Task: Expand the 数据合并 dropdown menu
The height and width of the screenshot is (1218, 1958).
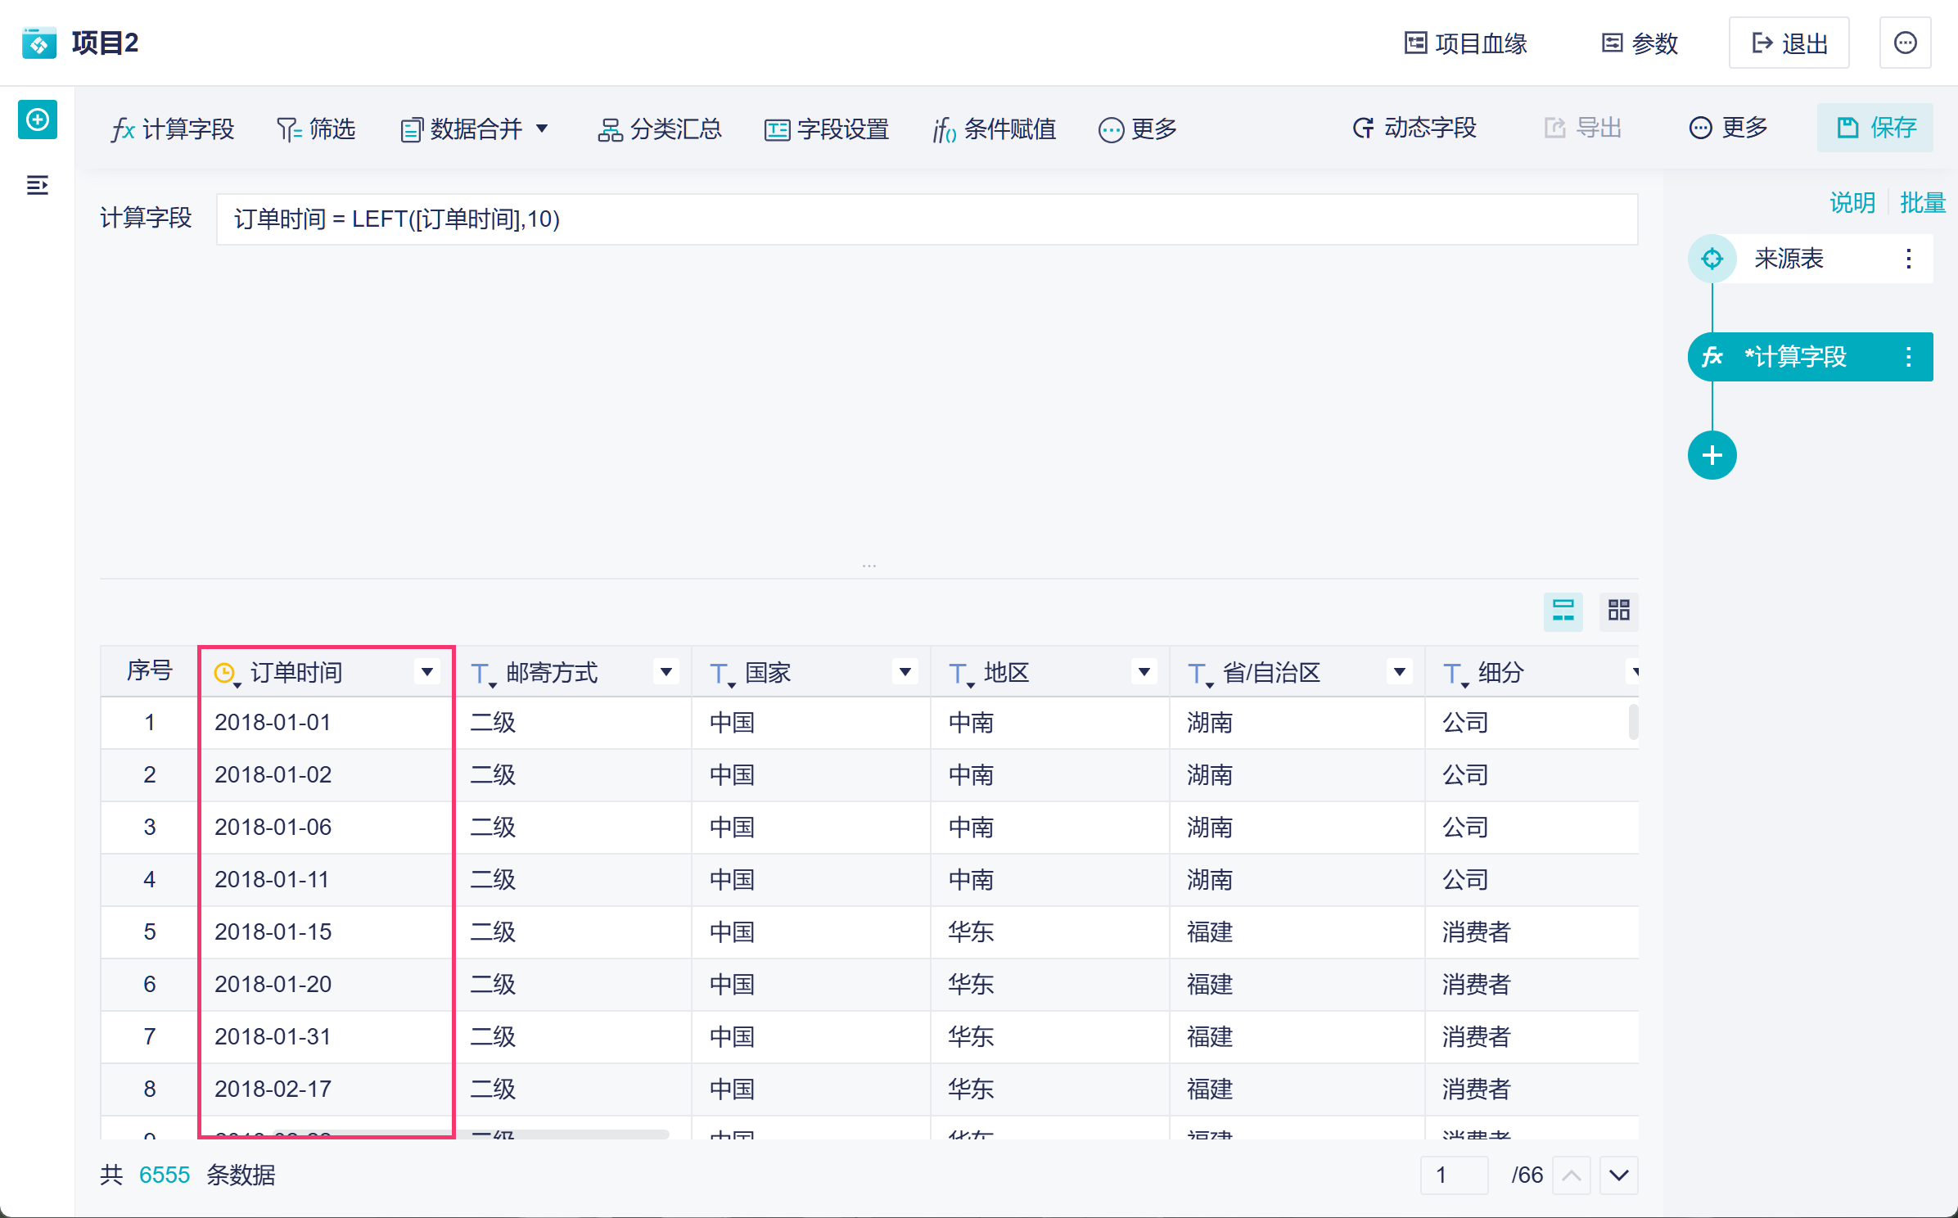Action: click(542, 129)
